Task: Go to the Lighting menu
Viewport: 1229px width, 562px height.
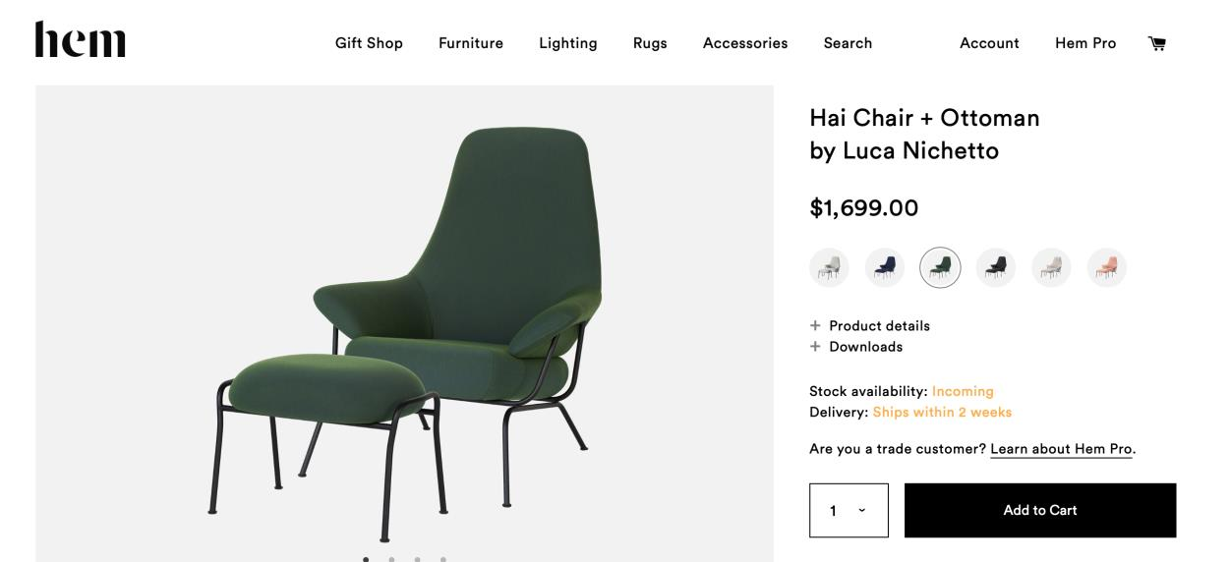Action: 568,43
